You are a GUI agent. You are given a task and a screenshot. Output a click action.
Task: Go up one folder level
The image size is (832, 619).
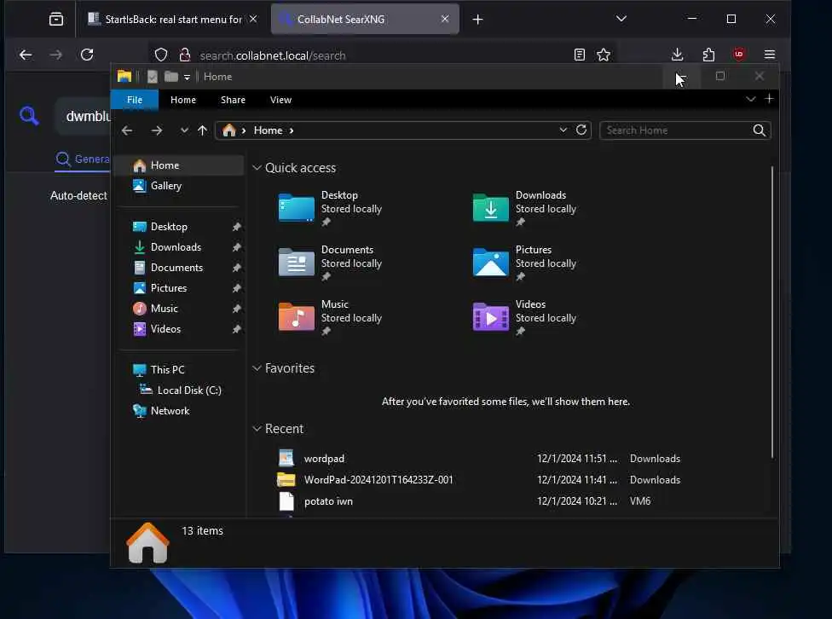click(202, 130)
